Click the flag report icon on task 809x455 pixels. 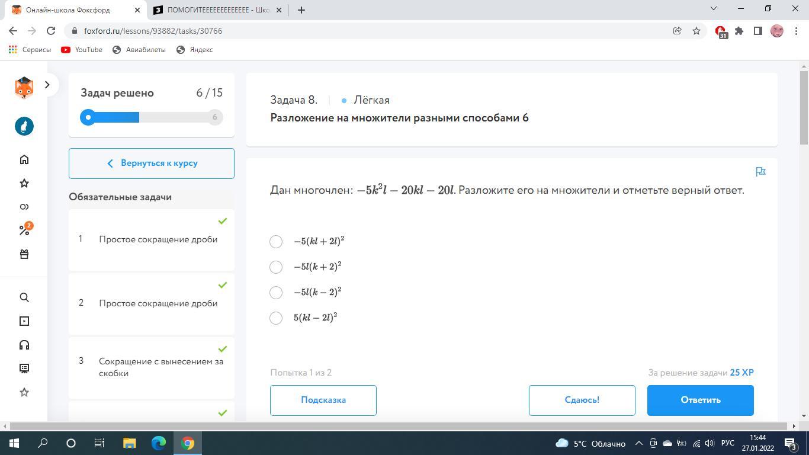pos(760,172)
